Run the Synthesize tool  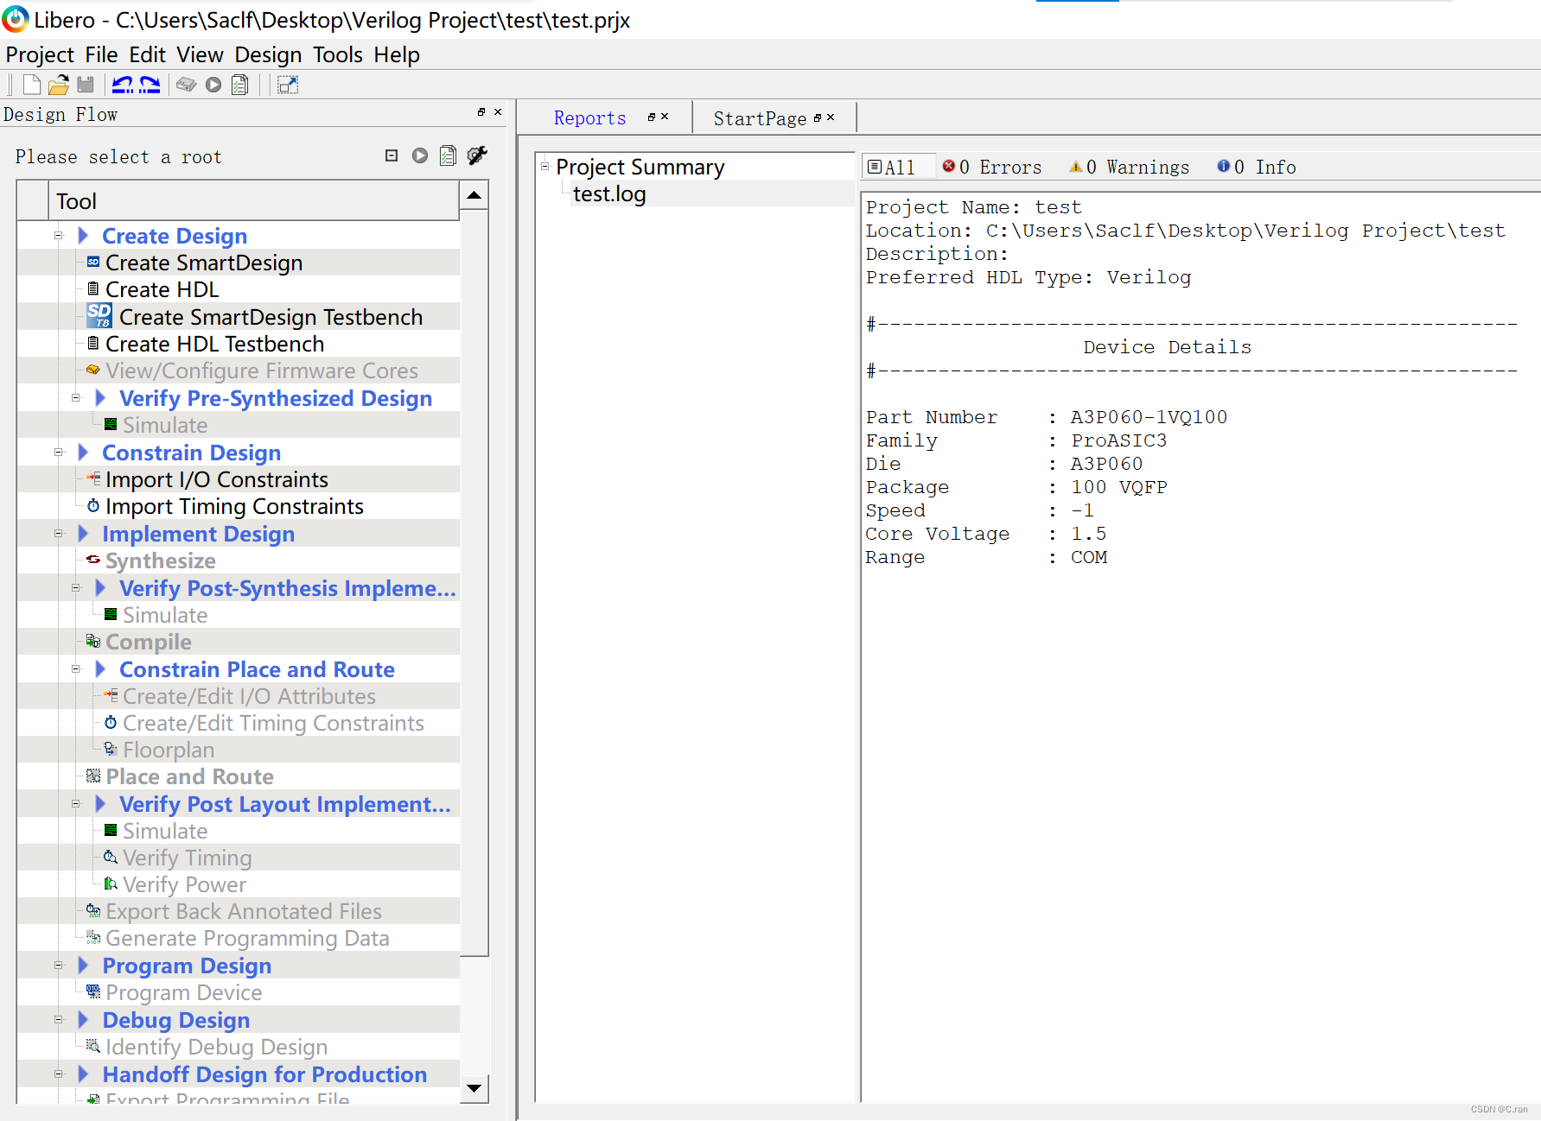coord(161,560)
